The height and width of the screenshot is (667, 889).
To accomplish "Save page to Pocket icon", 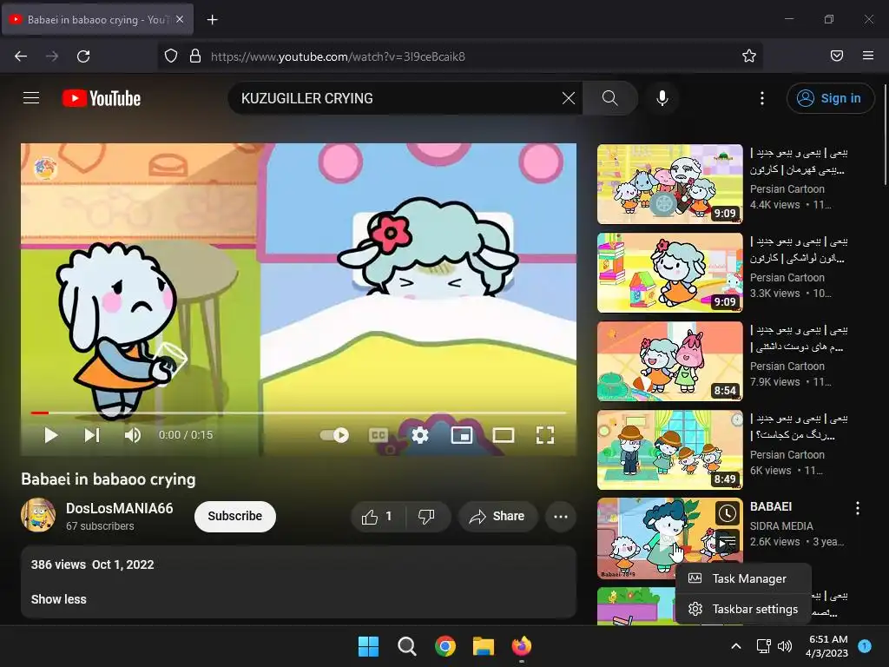I will 837,56.
